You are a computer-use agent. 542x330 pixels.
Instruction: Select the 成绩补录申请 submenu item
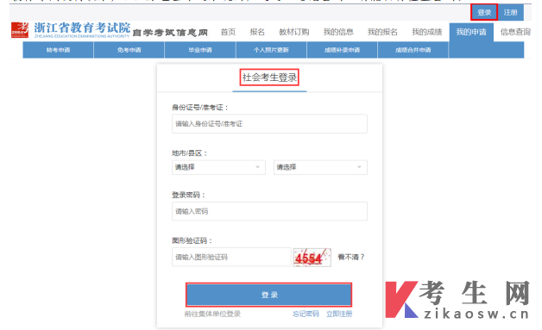pyautogui.click(x=343, y=50)
